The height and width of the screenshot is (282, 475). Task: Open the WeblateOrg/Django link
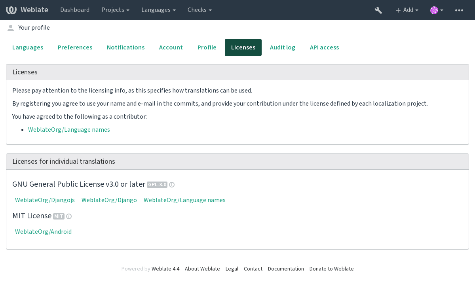(x=109, y=200)
